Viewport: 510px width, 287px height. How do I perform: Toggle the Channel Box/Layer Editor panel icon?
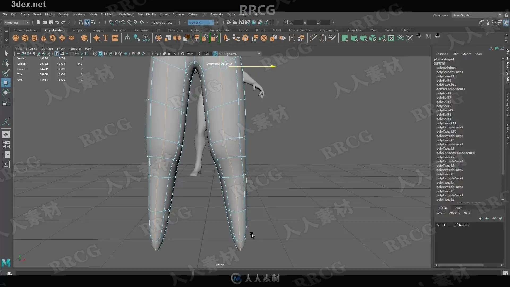(x=506, y=23)
